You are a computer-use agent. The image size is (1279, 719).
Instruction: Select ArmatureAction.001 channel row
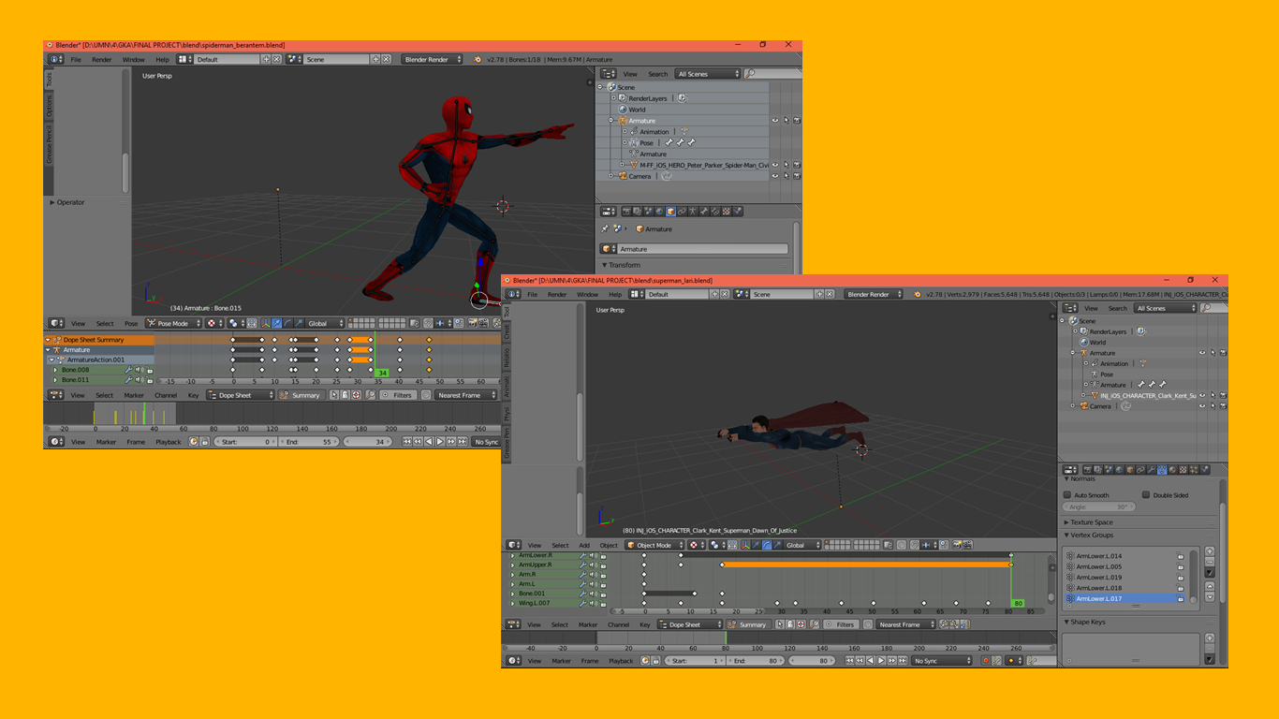pyautogui.click(x=100, y=359)
